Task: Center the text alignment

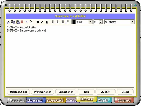Action: point(58,22)
